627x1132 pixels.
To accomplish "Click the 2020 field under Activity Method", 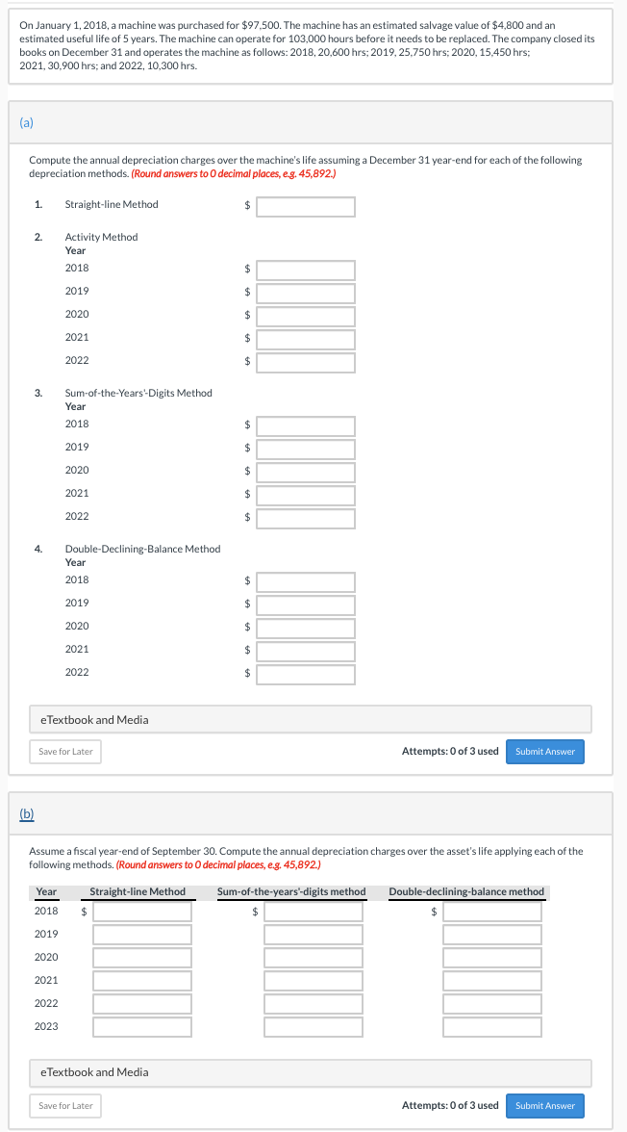I will coord(305,314).
